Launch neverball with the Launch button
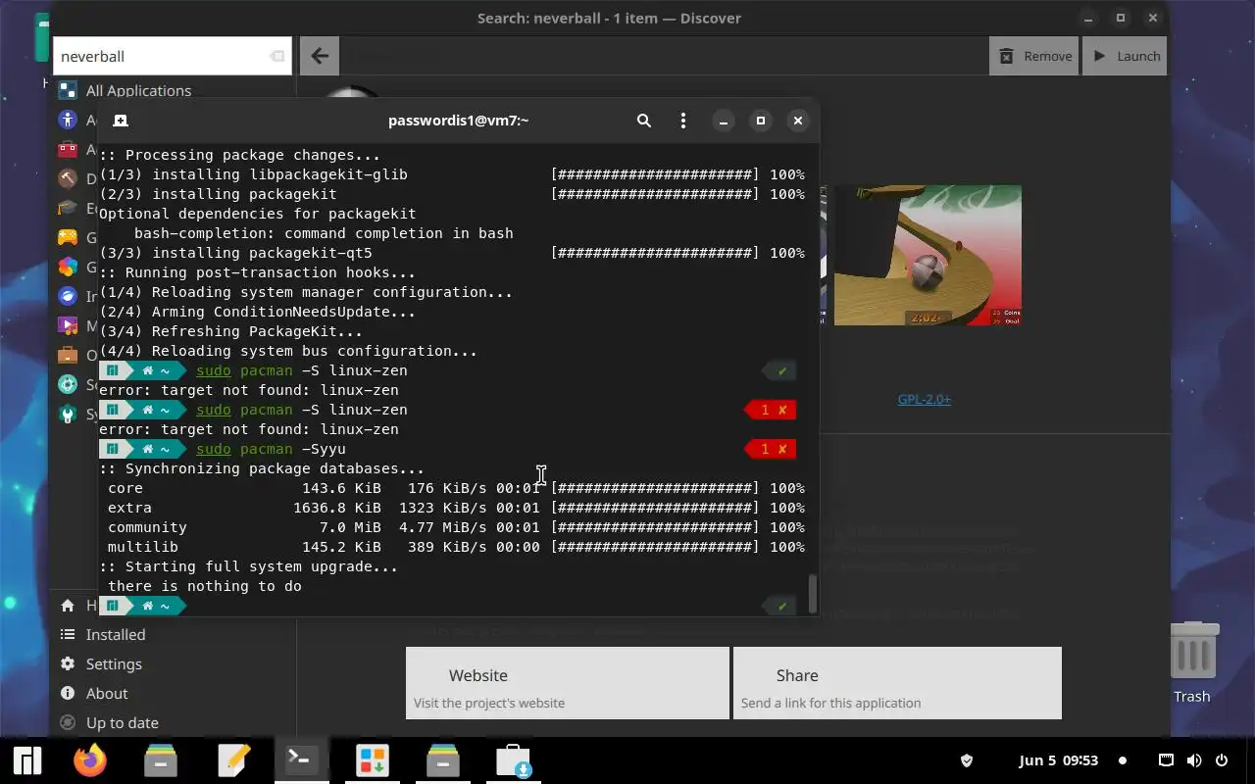The width and height of the screenshot is (1255, 784). click(x=1127, y=56)
